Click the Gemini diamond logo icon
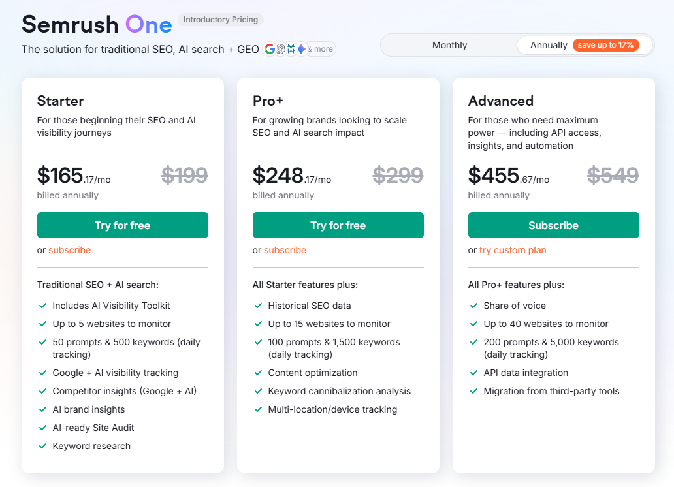The height and width of the screenshot is (487, 674). tap(301, 49)
